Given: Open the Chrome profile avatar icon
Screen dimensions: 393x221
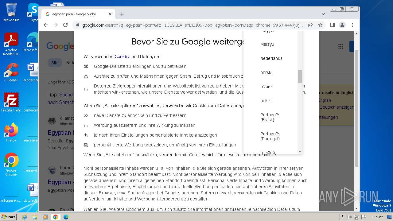Looking at the screenshot, I should 342,25.
